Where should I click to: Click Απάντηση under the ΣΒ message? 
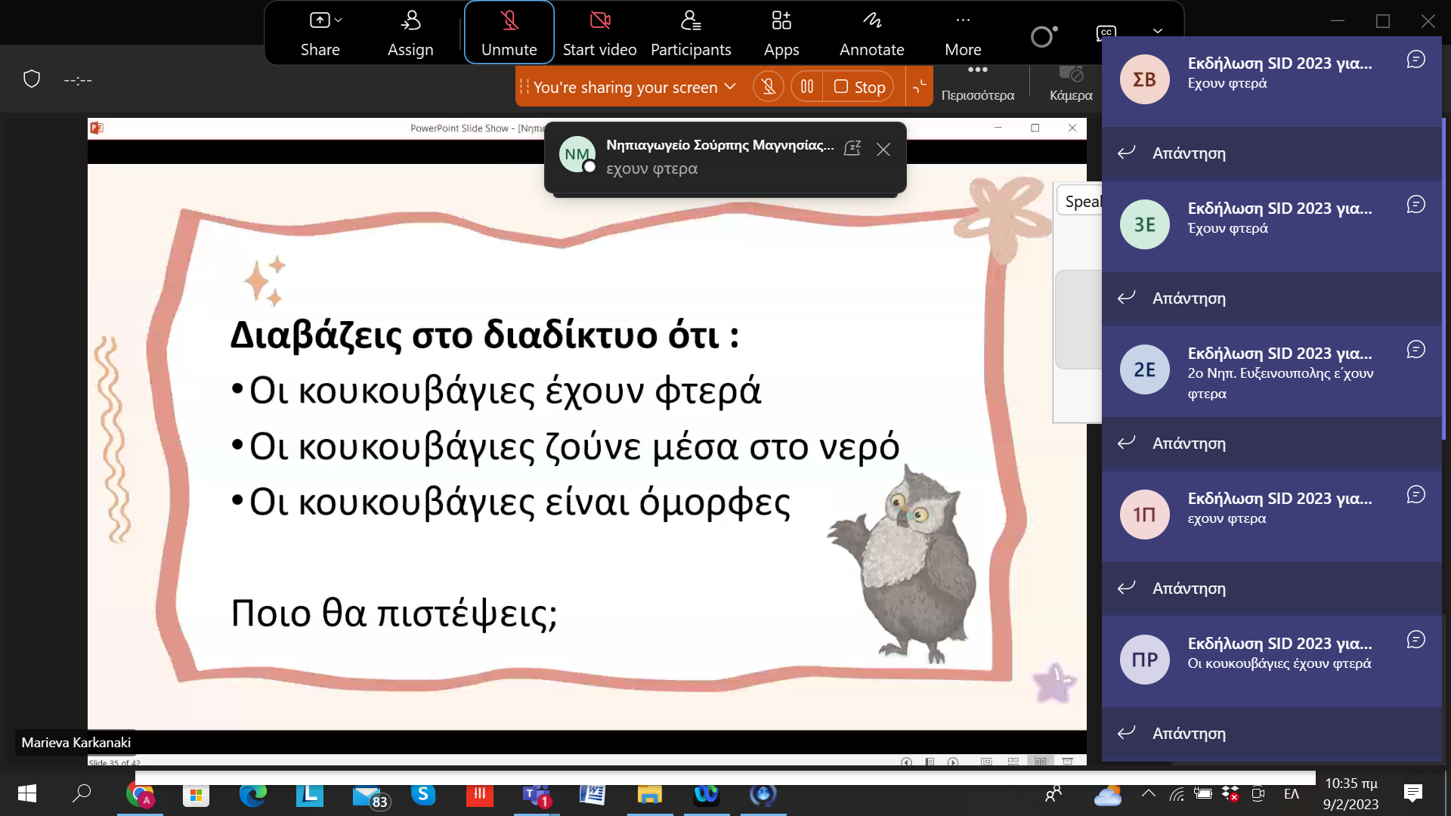pyautogui.click(x=1189, y=153)
